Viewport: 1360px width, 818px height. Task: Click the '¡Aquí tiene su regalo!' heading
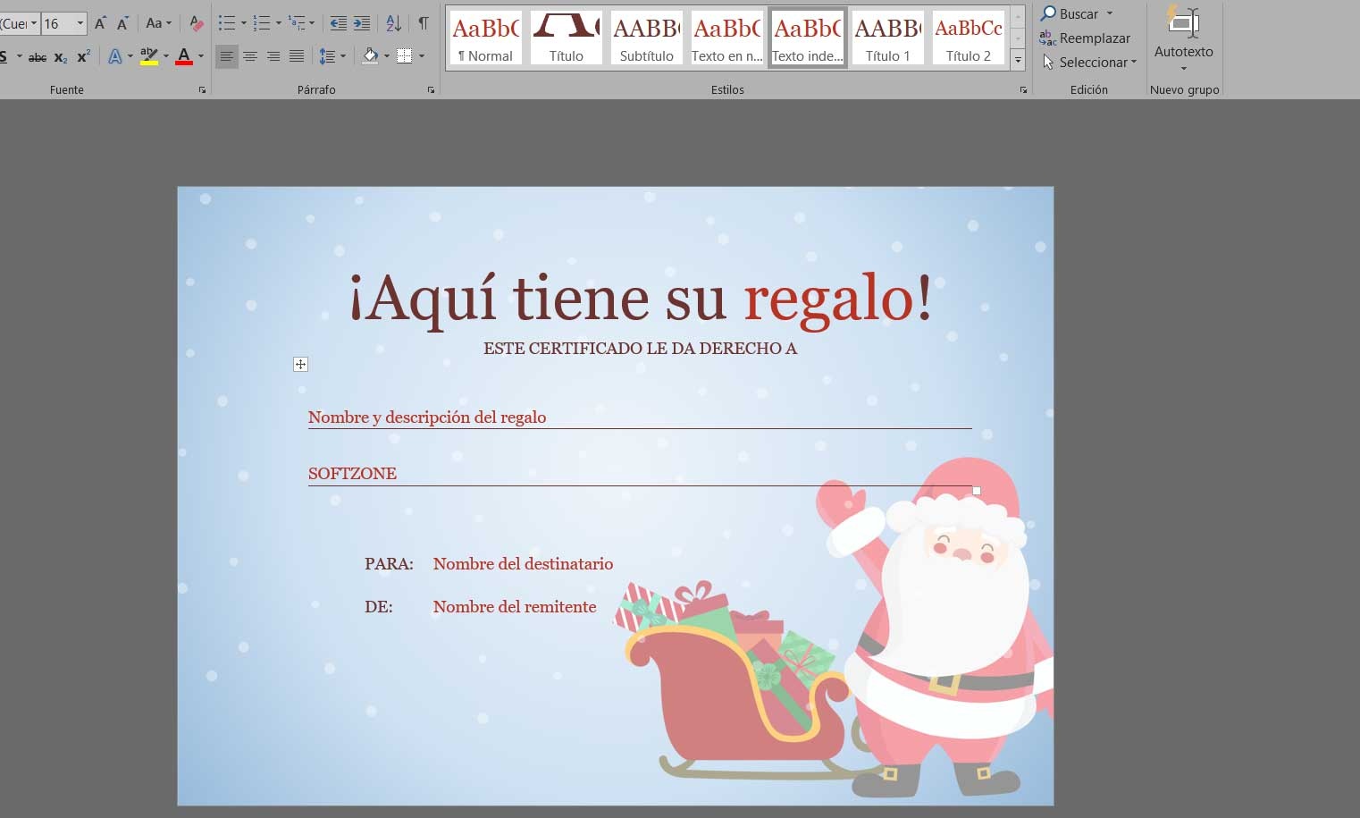(x=641, y=299)
